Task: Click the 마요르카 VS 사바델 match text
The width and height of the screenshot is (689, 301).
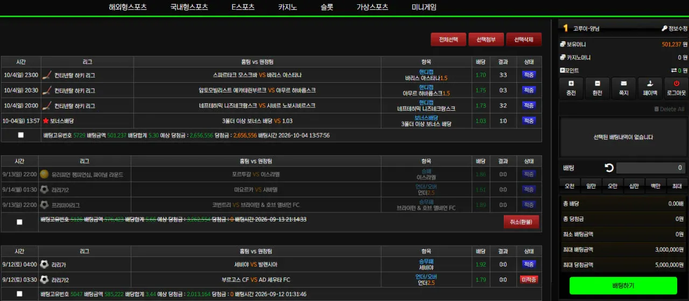Action: click(256, 190)
